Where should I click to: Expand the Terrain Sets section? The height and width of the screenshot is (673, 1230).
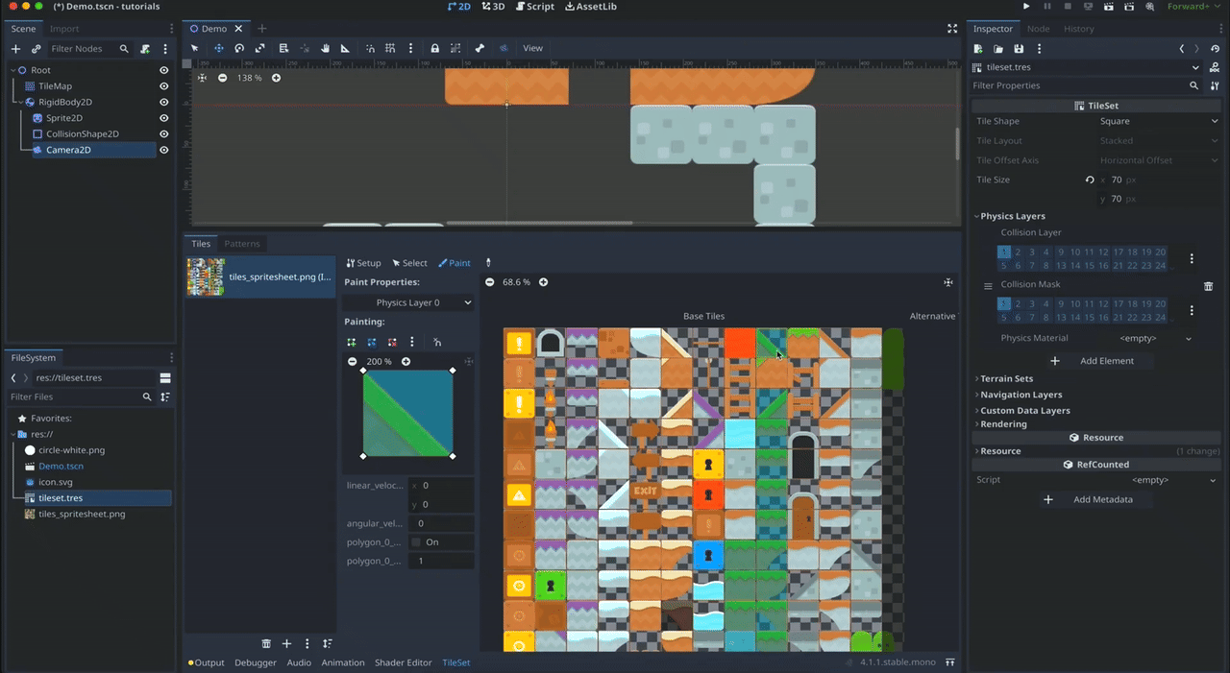point(1006,379)
